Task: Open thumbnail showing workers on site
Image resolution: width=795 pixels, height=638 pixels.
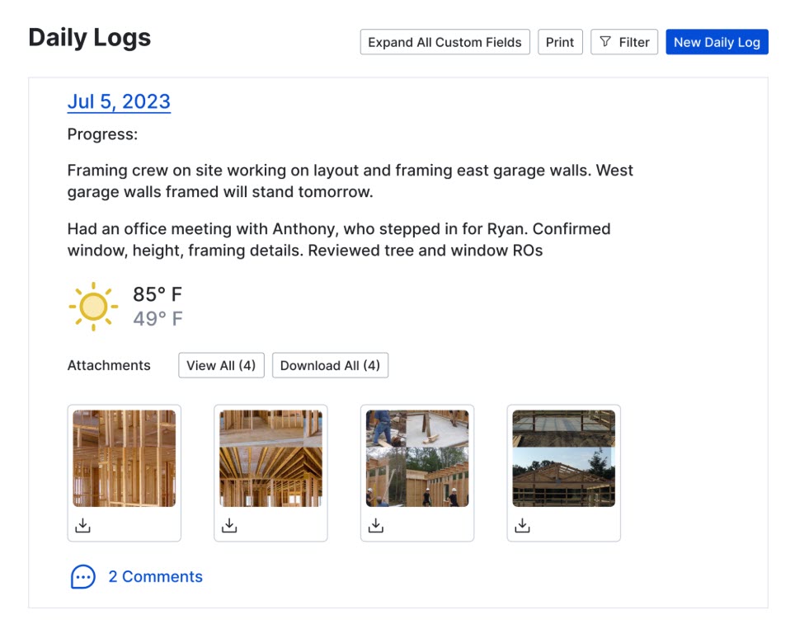Action: [x=417, y=458]
